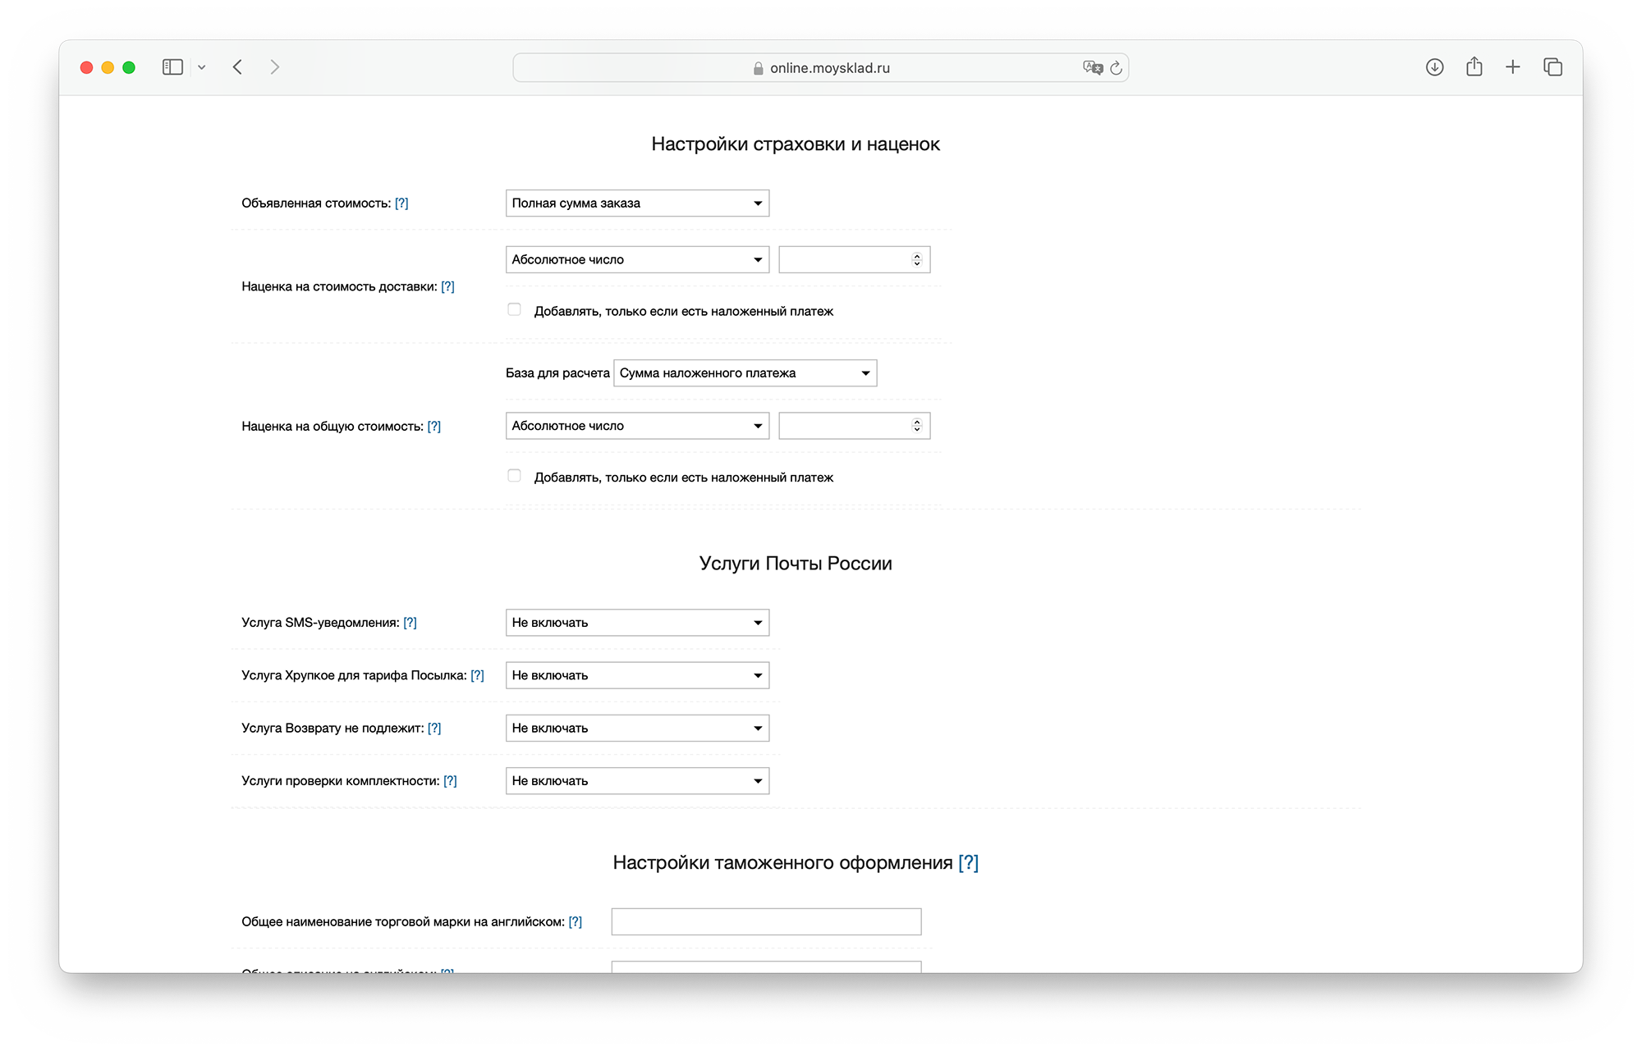Image resolution: width=1642 pixels, height=1051 pixels.
Task: Open a new tab with the plus icon
Action: coord(1513,67)
